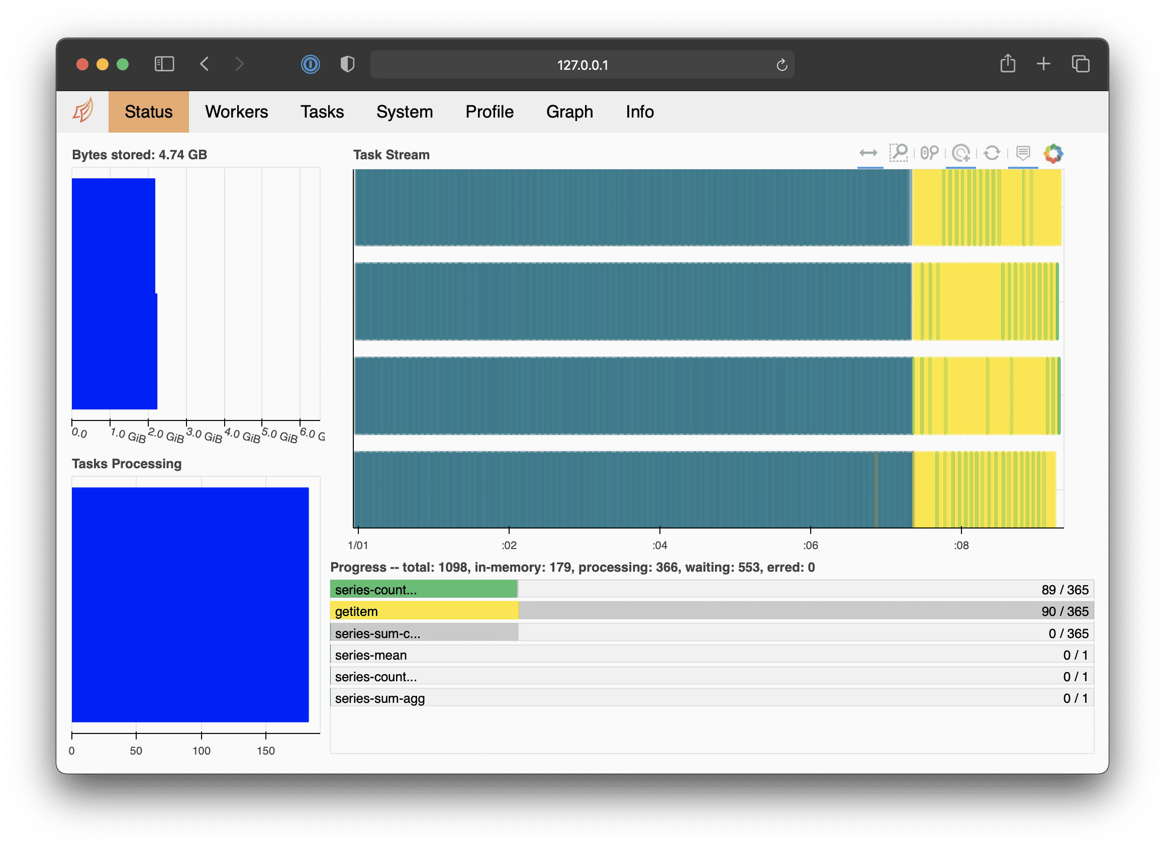
Task: Reload the 127.0.0.1 page
Action: (x=783, y=65)
